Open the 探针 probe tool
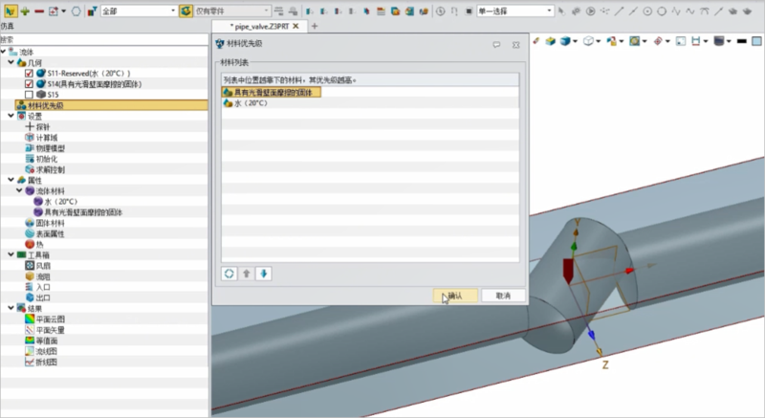 pos(42,126)
